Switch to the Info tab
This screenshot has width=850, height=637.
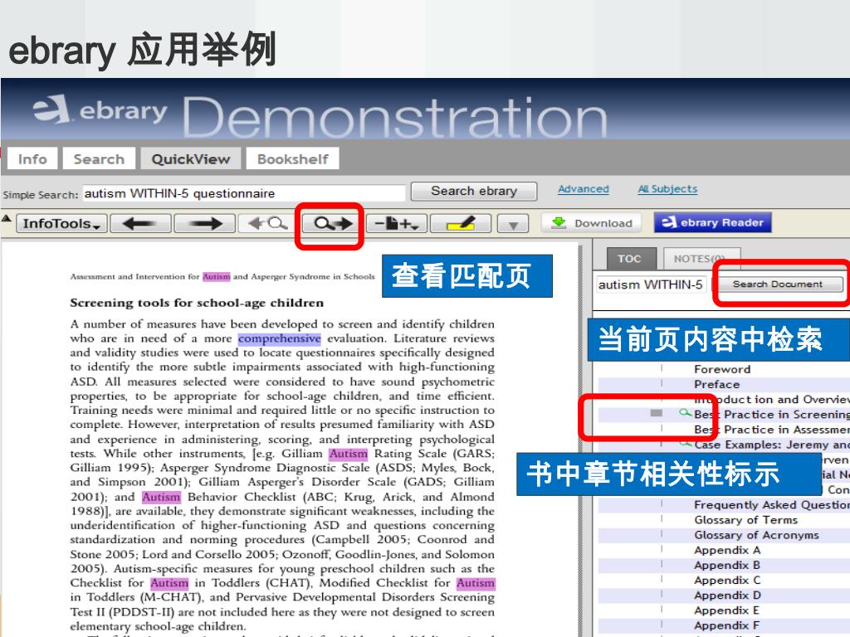tap(32, 158)
